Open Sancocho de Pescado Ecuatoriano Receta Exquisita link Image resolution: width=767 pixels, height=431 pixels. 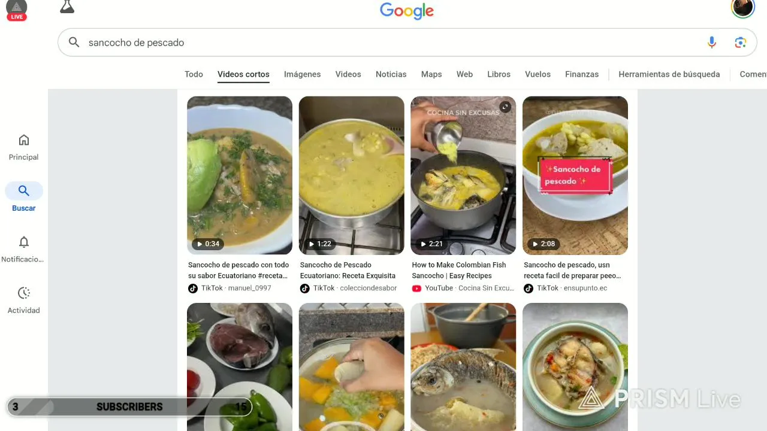[348, 271]
